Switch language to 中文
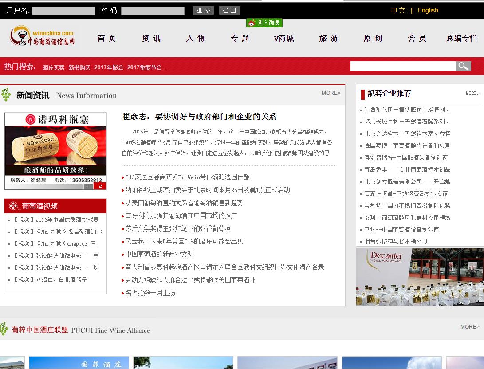This screenshot has height=369, width=484. (398, 10)
